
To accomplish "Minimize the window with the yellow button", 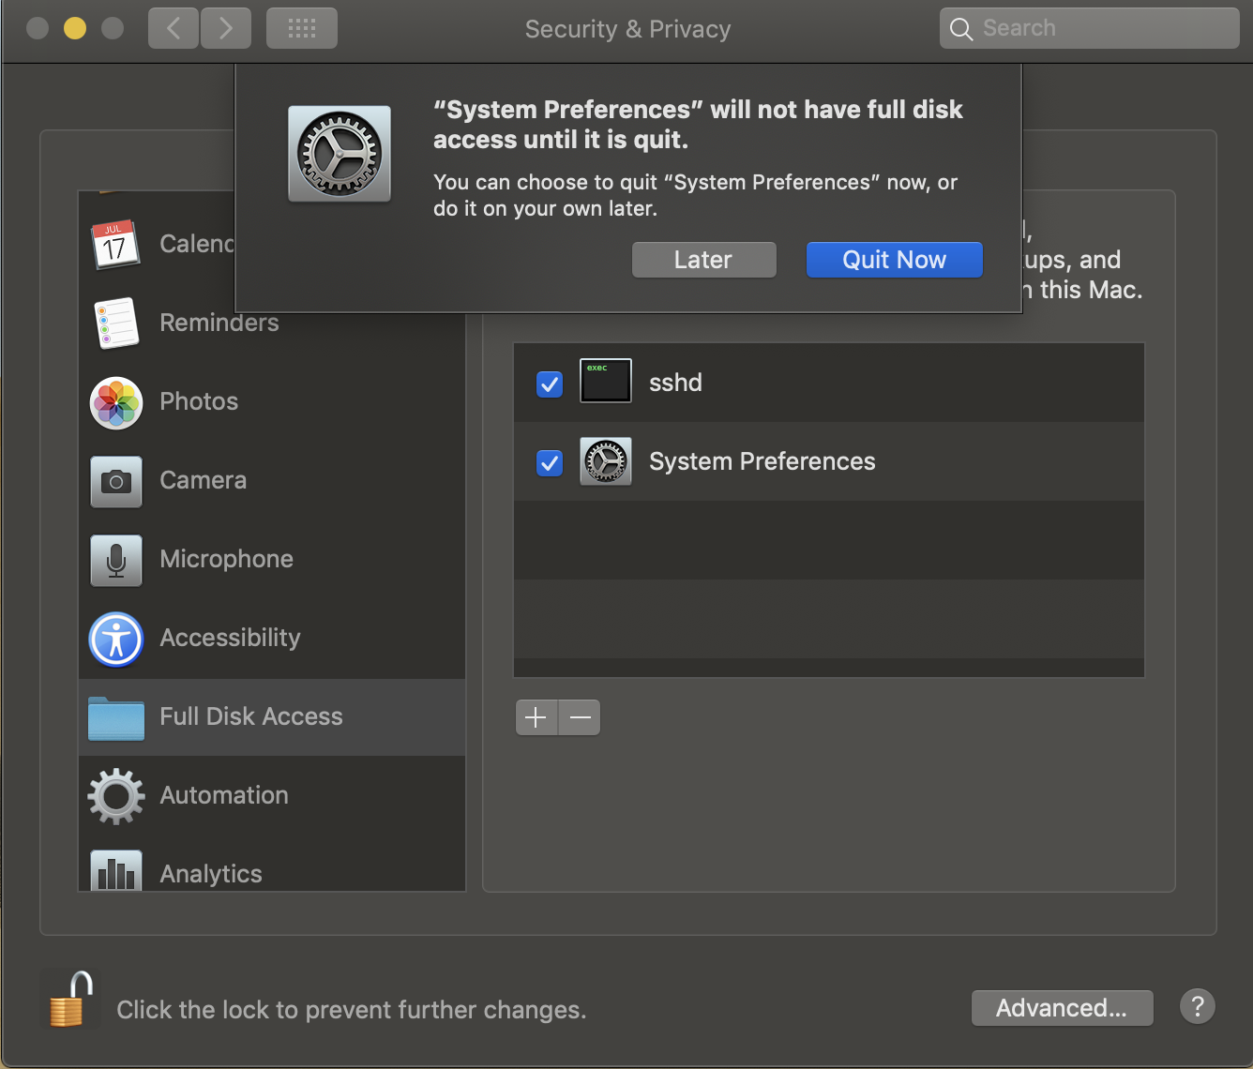I will pos(75,28).
